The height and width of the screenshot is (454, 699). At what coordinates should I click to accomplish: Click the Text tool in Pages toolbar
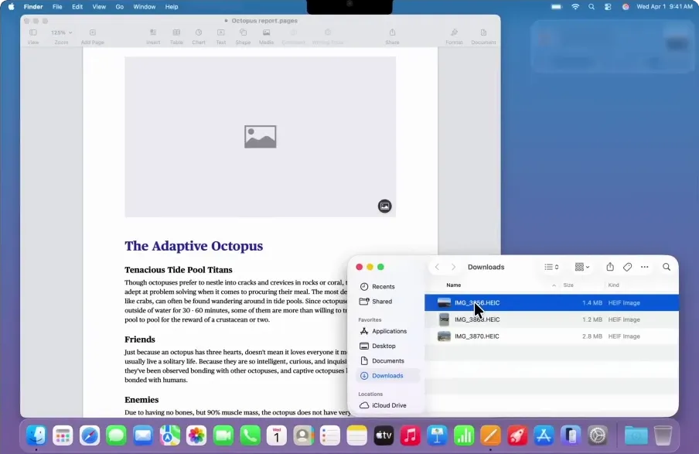[x=220, y=36]
